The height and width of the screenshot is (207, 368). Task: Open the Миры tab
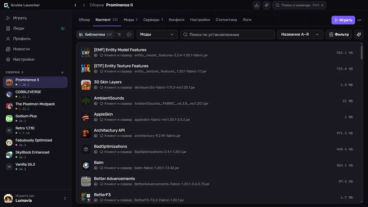coord(131,20)
